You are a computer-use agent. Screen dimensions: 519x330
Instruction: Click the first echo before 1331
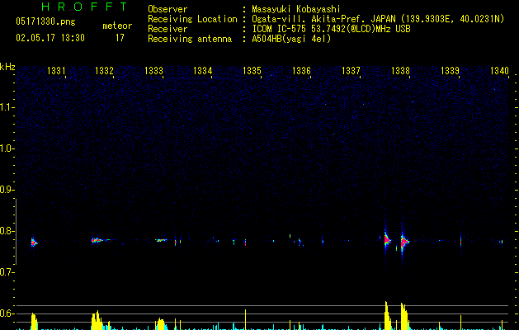[34, 243]
